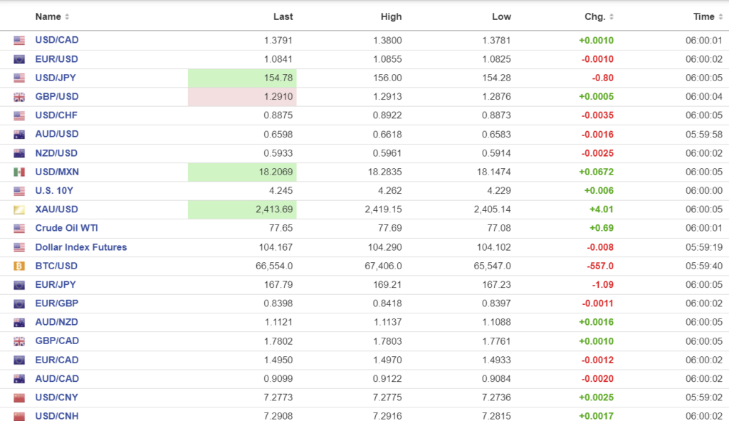Screen dimensions: 729x421
Task: Click the EU flag icon beside EUR/JPY
Action: tap(19, 285)
